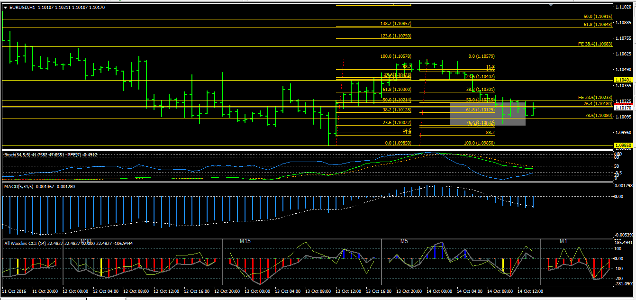Click the 50.0 (1.10915) level label
The width and height of the screenshot is (636, 300).
pyautogui.click(x=598, y=17)
